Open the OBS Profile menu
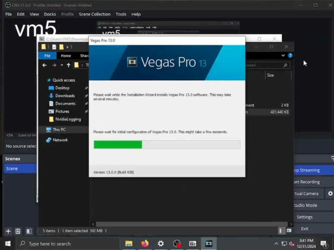This screenshot has height=250, width=334. point(67,14)
